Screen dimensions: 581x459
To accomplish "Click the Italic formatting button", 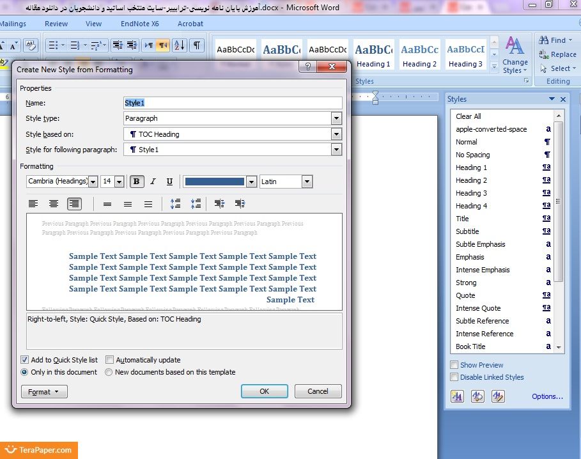I will coord(153,182).
